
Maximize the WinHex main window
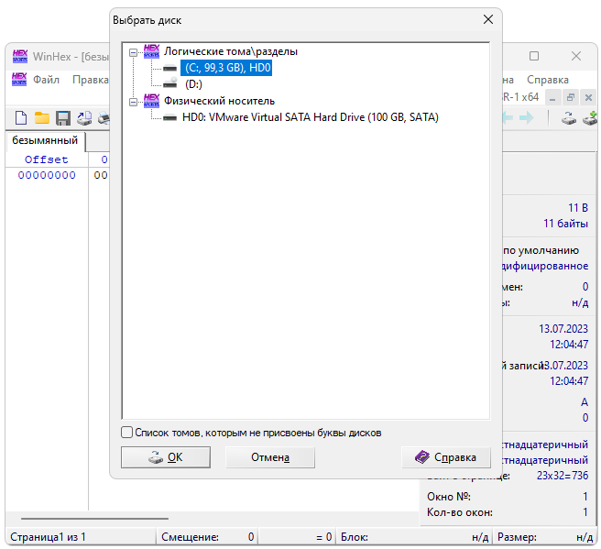pyautogui.click(x=534, y=56)
